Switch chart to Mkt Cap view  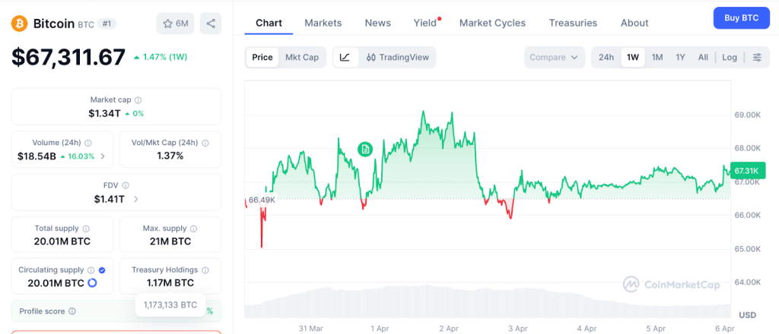click(x=302, y=58)
